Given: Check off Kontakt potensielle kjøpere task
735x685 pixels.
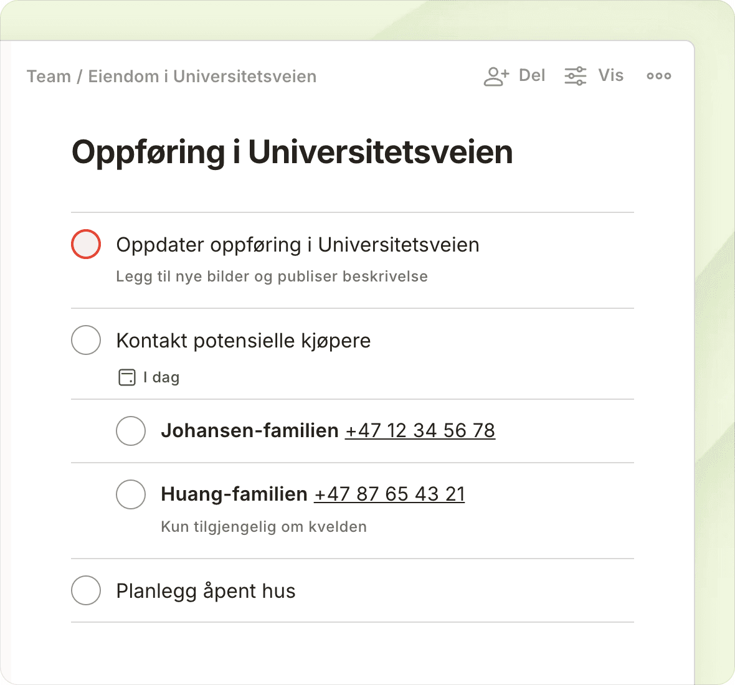Looking at the screenshot, I should click(x=86, y=340).
